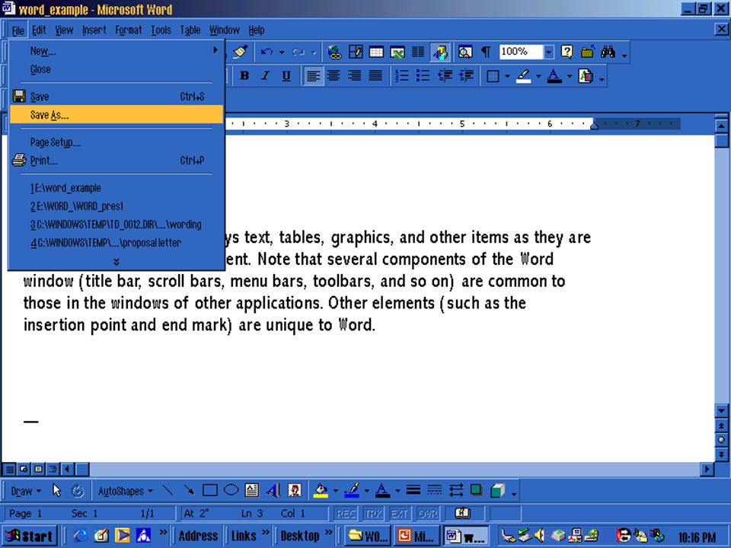Toggle Bold formatting
Image resolution: width=731 pixels, height=548 pixels.
tap(244, 75)
